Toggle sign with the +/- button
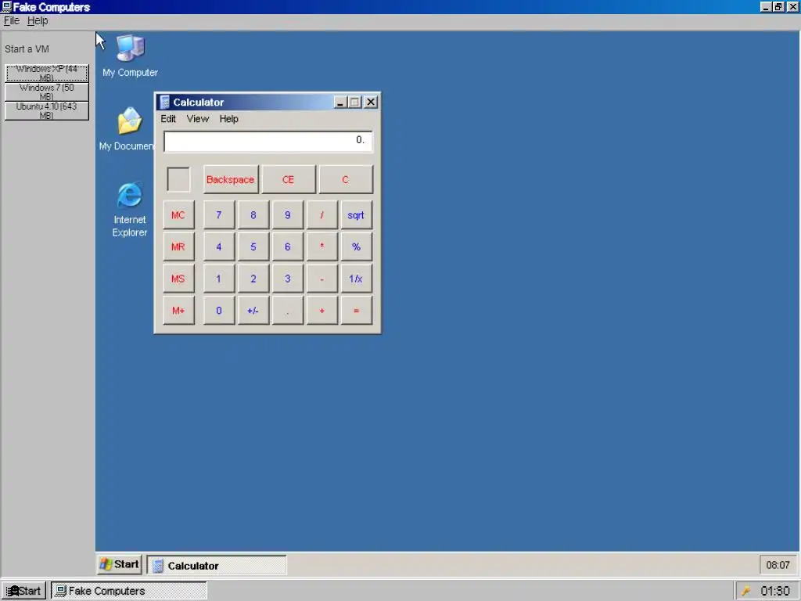Image resolution: width=801 pixels, height=601 pixels. click(253, 310)
